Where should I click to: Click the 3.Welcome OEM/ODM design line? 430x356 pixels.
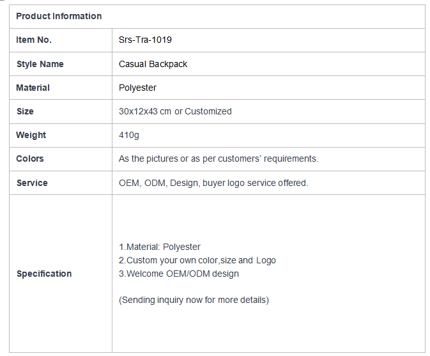click(x=178, y=274)
